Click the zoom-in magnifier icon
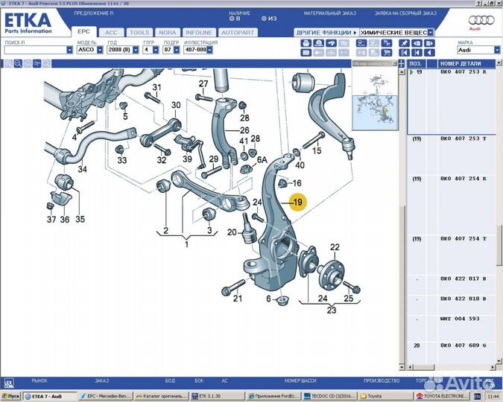Image resolution: width=503 pixels, height=402 pixels. click(x=8, y=64)
